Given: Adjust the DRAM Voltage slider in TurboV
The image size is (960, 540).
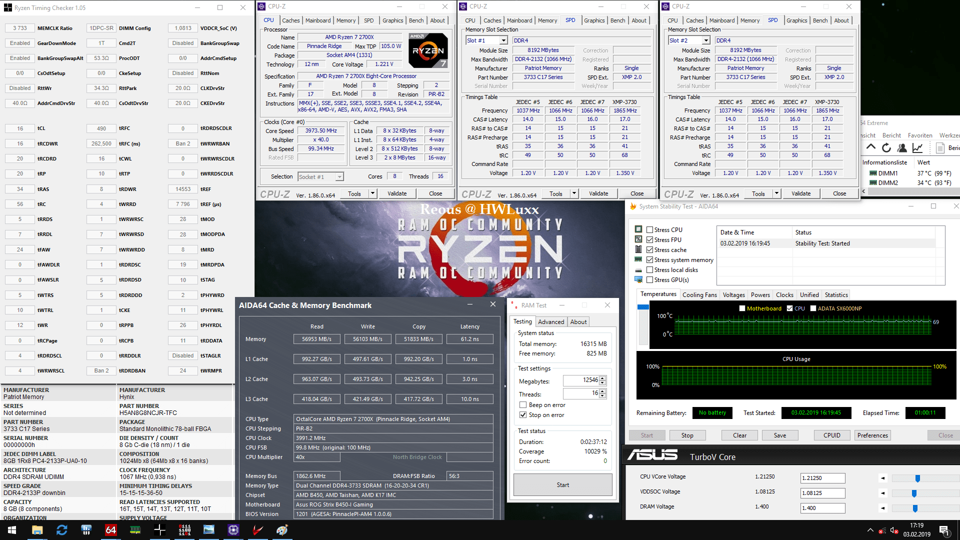Looking at the screenshot, I should (x=915, y=508).
